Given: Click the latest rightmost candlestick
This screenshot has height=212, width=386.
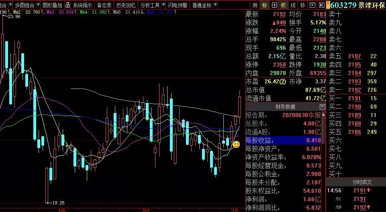Looking at the screenshot, I should click(239, 106).
